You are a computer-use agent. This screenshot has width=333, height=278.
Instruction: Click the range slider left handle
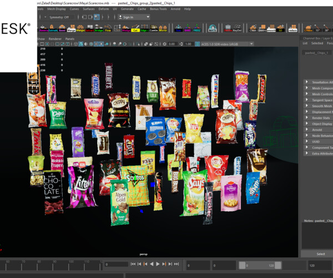click(242, 265)
